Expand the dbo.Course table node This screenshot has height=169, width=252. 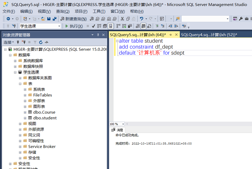pyautogui.click(x=25, y=112)
